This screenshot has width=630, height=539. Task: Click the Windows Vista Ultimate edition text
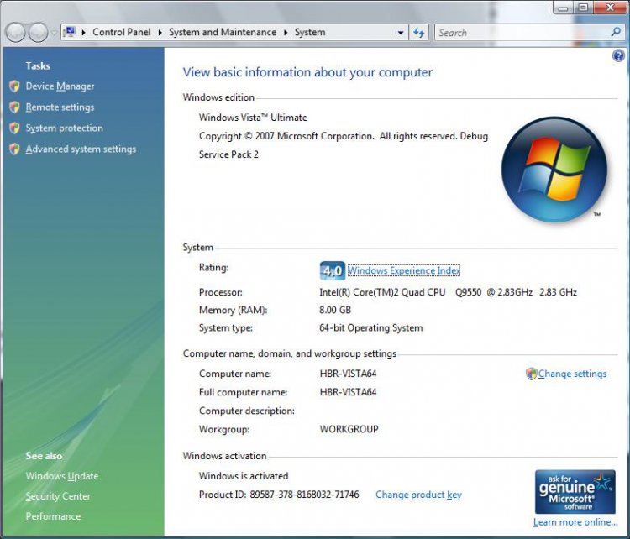pyautogui.click(x=253, y=118)
